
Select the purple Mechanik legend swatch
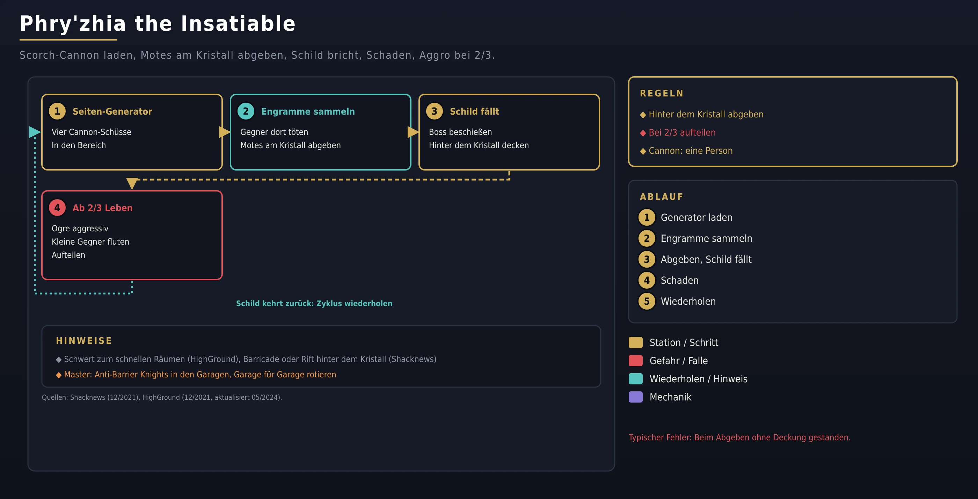(x=636, y=397)
